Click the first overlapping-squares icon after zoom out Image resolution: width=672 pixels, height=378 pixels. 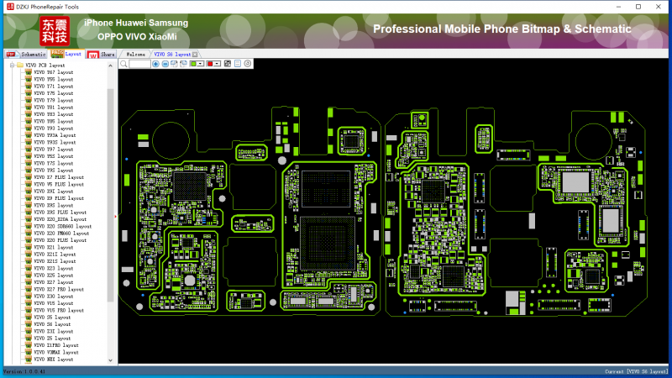tap(173, 64)
